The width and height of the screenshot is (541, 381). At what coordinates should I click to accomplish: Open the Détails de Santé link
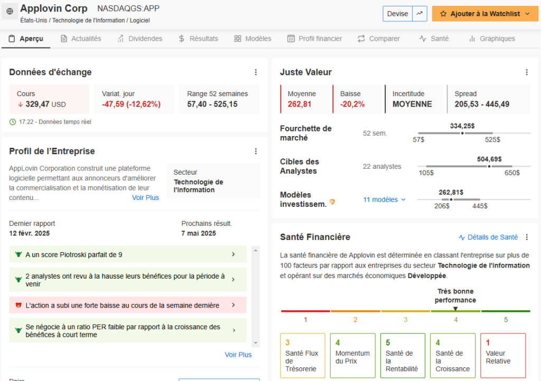(488, 237)
